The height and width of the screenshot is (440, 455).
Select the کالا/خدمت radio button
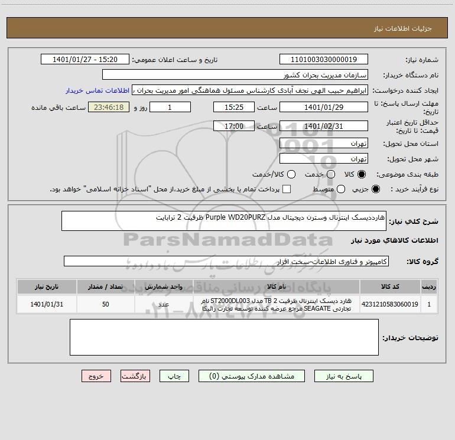(x=291, y=174)
